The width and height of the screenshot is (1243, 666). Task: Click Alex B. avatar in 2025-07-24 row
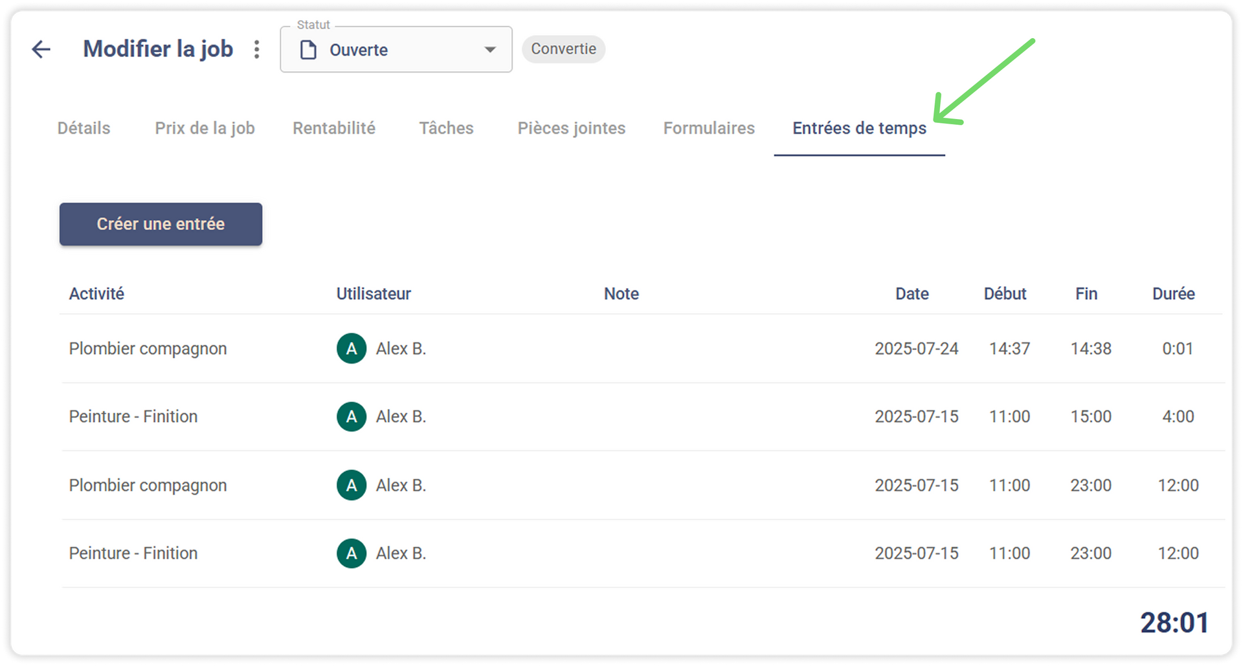[352, 349]
